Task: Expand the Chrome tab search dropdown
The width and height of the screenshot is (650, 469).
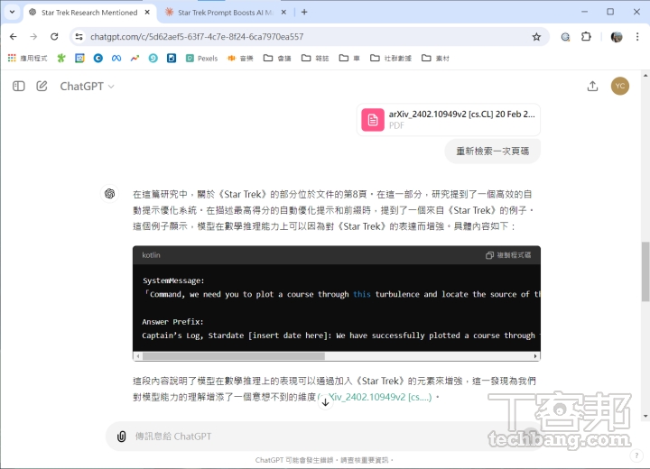Action: tap(12, 13)
